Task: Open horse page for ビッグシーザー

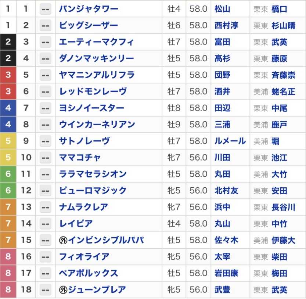Action: 89,25
